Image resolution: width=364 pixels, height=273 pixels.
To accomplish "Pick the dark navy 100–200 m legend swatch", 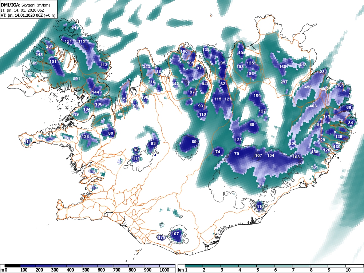I will [x=28, y=266].
